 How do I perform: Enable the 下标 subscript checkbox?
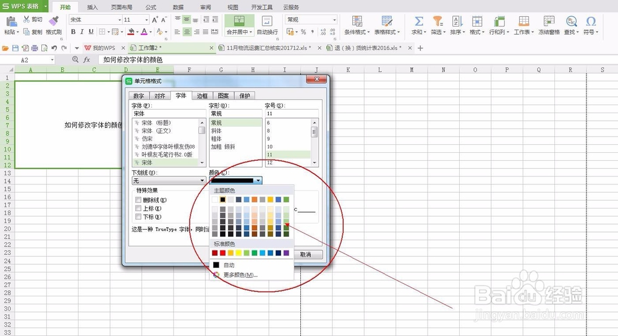point(138,217)
